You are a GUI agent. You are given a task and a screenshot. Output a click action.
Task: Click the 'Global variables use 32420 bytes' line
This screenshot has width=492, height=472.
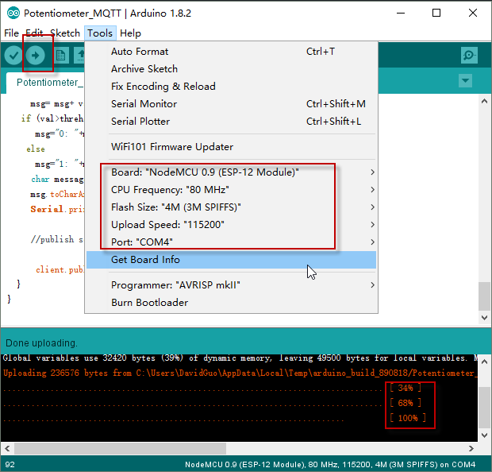240,358
